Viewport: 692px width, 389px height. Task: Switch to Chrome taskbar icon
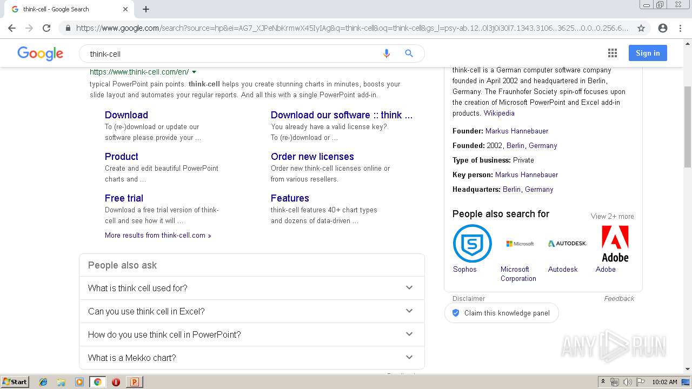(98, 382)
